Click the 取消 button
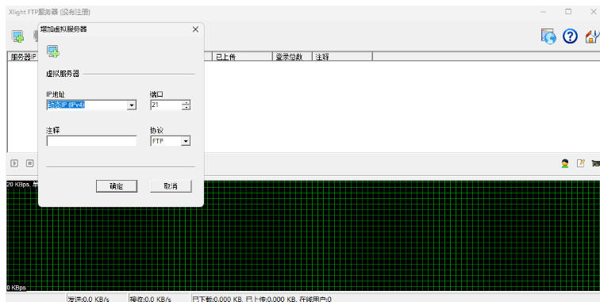 171,186
